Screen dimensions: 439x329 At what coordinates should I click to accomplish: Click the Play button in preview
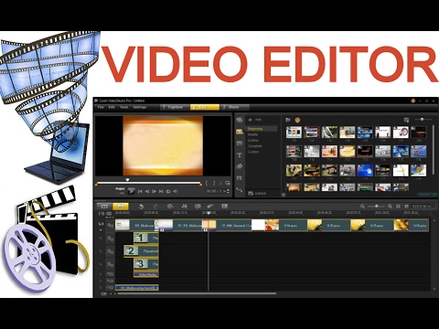(132, 191)
